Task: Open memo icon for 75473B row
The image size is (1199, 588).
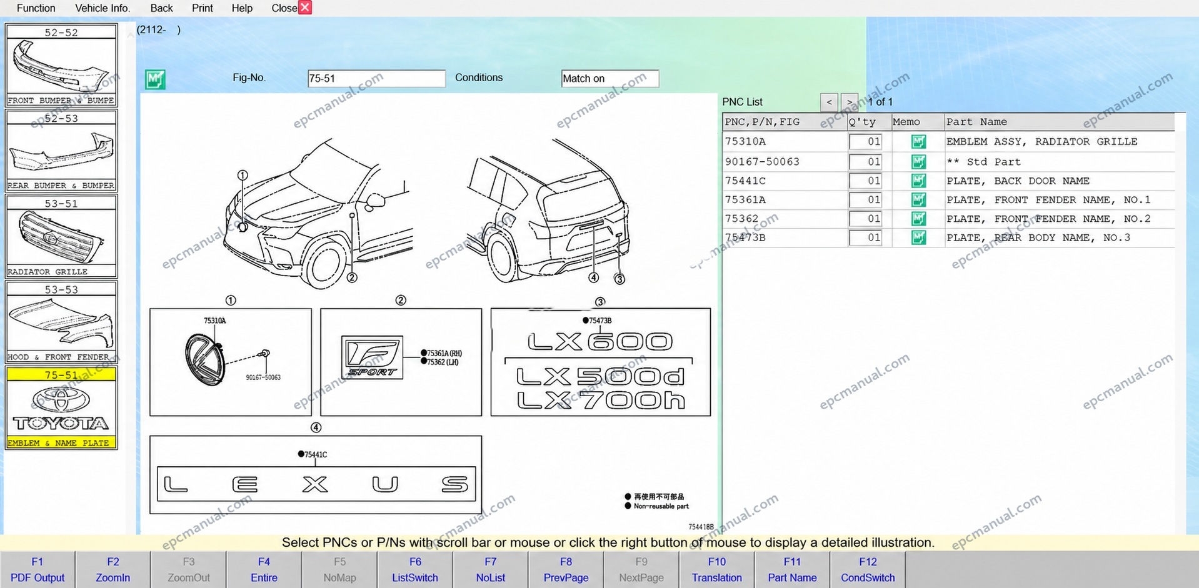Action: tap(918, 237)
